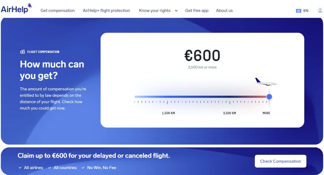Viewport: 324px width, 175px height.
Task: Click the Check Compensation button
Action: 280,161
